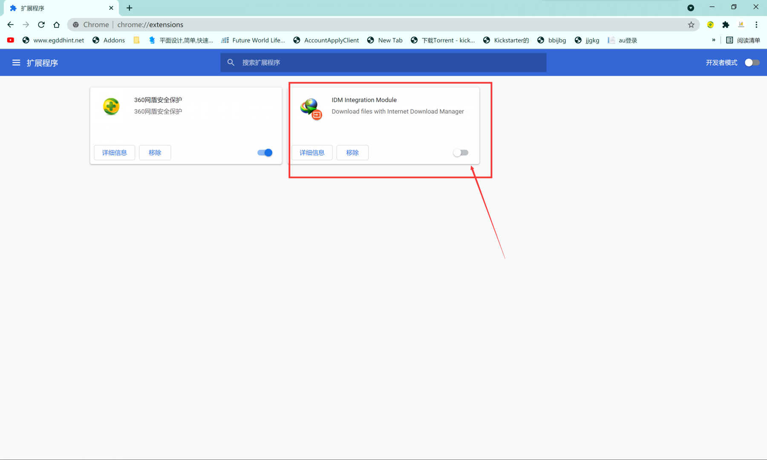
Task: Disable the 360网盾安全保护 extension toggle
Action: tap(265, 152)
